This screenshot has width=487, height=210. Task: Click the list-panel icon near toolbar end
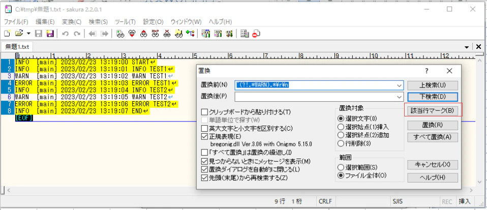(245, 33)
